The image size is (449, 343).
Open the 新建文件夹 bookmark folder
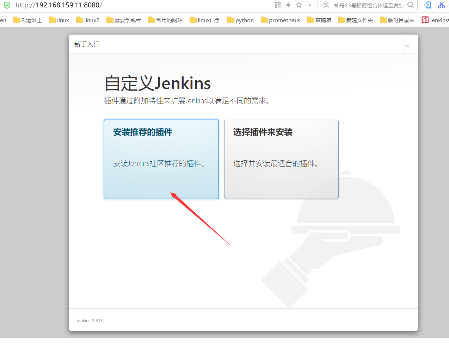[356, 20]
